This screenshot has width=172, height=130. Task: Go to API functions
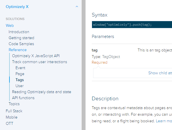pos(23,98)
